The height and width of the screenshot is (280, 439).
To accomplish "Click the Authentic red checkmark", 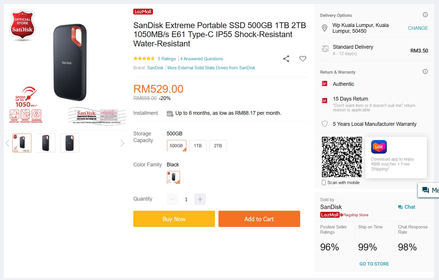I will pos(325,84).
